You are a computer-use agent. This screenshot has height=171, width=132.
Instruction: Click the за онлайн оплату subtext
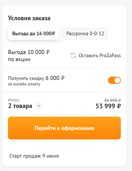coord(24,84)
